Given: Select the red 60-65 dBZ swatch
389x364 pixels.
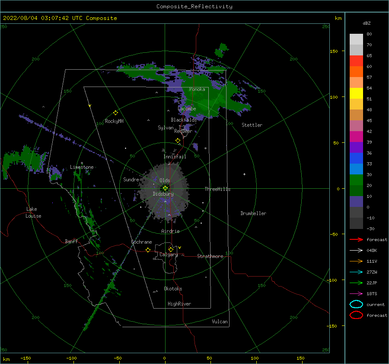Looking at the screenshot, I should 356,61.
